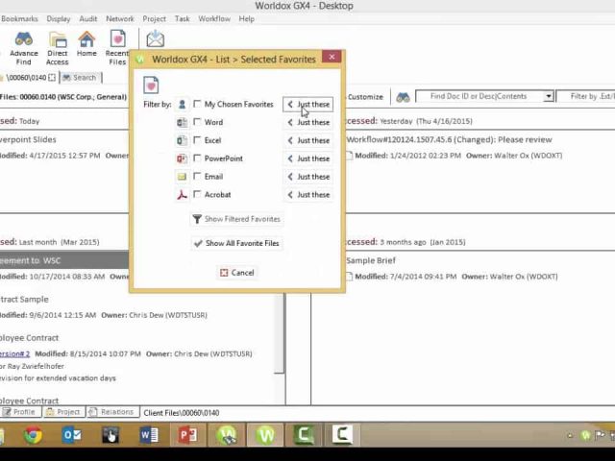Open the Bookmarks menu
The image size is (615, 461).
(x=19, y=19)
